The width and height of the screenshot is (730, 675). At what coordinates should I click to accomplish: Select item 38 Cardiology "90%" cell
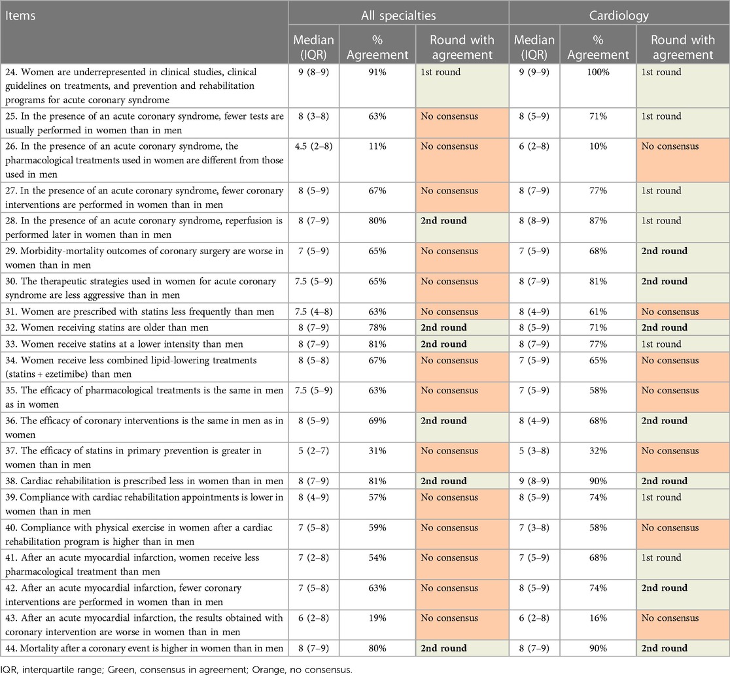coord(599,480)
